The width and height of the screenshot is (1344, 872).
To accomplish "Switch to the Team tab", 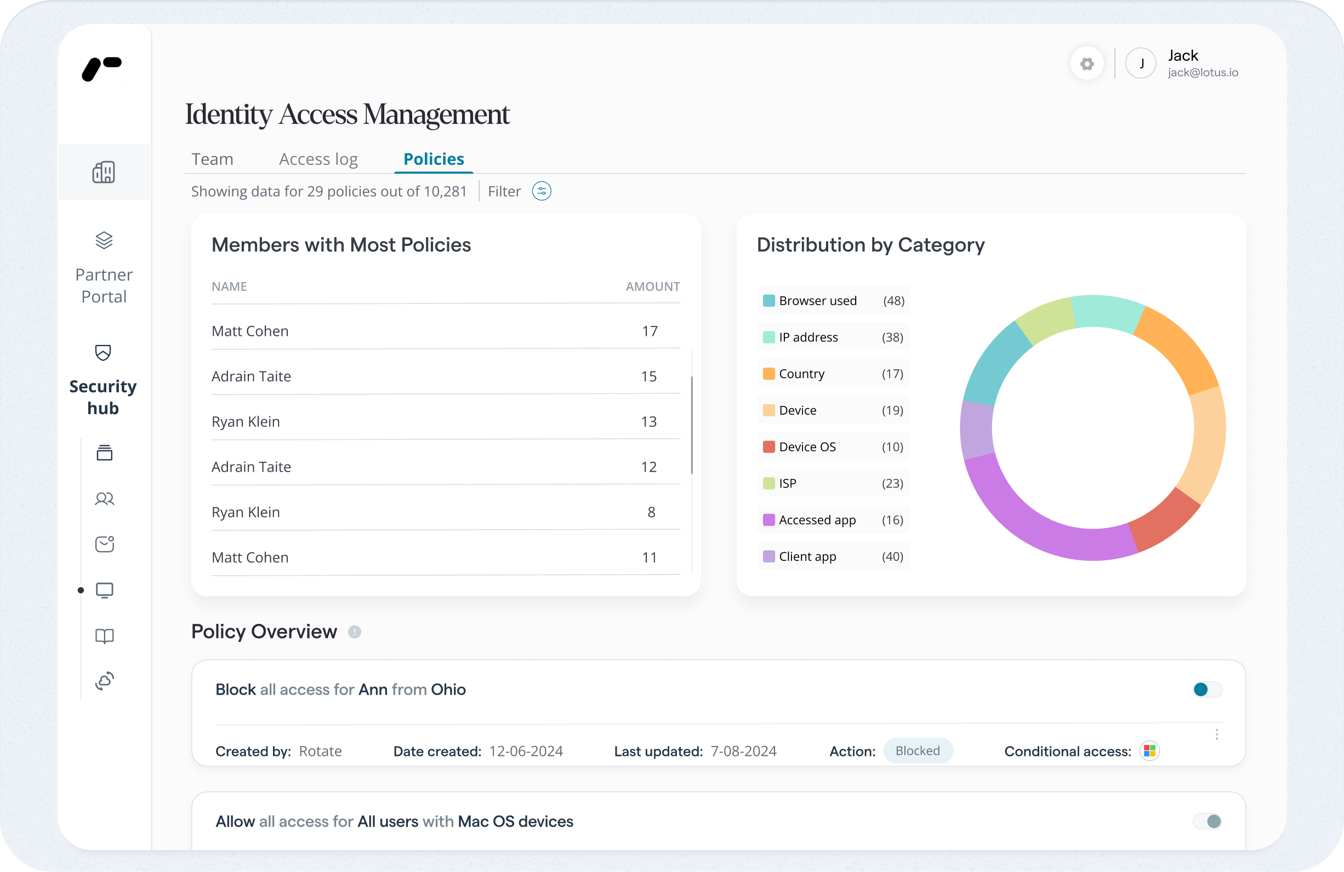I will click(x=212, y=159).
